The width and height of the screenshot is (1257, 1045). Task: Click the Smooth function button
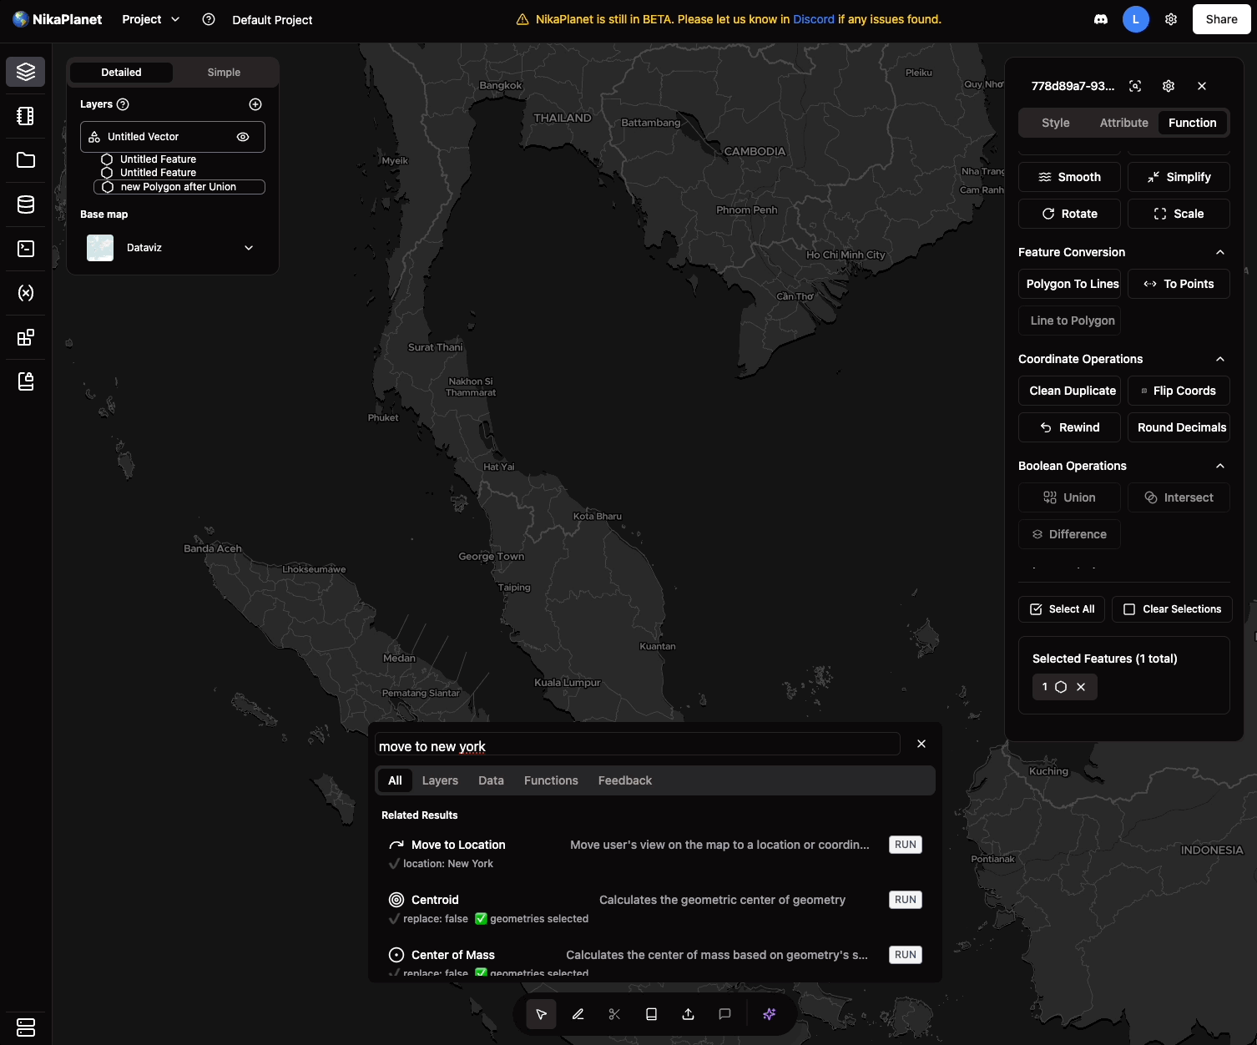1069,177
